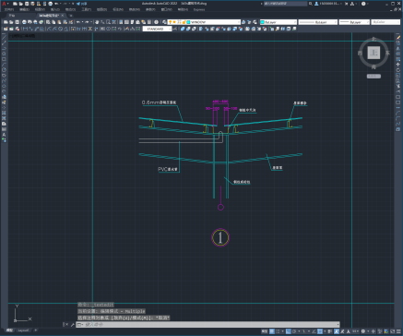
Task: Expand the Snap mode options arrow
Action: (x=282, y=331)
